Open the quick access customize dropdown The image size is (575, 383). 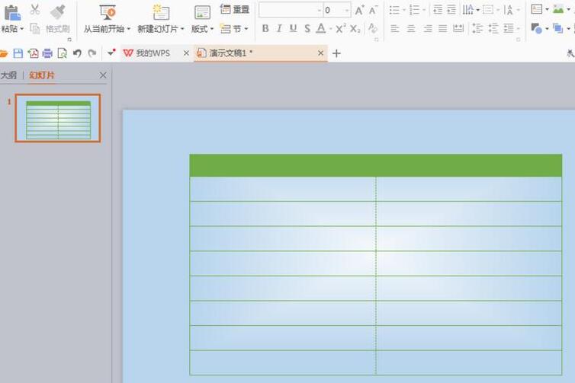(111, 53)
